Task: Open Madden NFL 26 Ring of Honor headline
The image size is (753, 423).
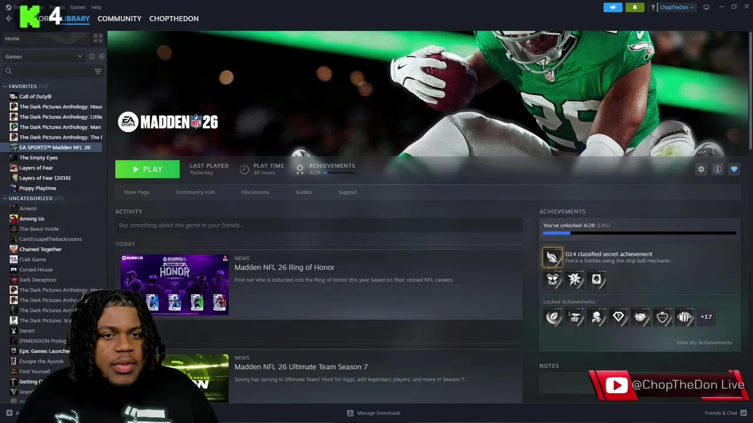Action: coord(284,267)
